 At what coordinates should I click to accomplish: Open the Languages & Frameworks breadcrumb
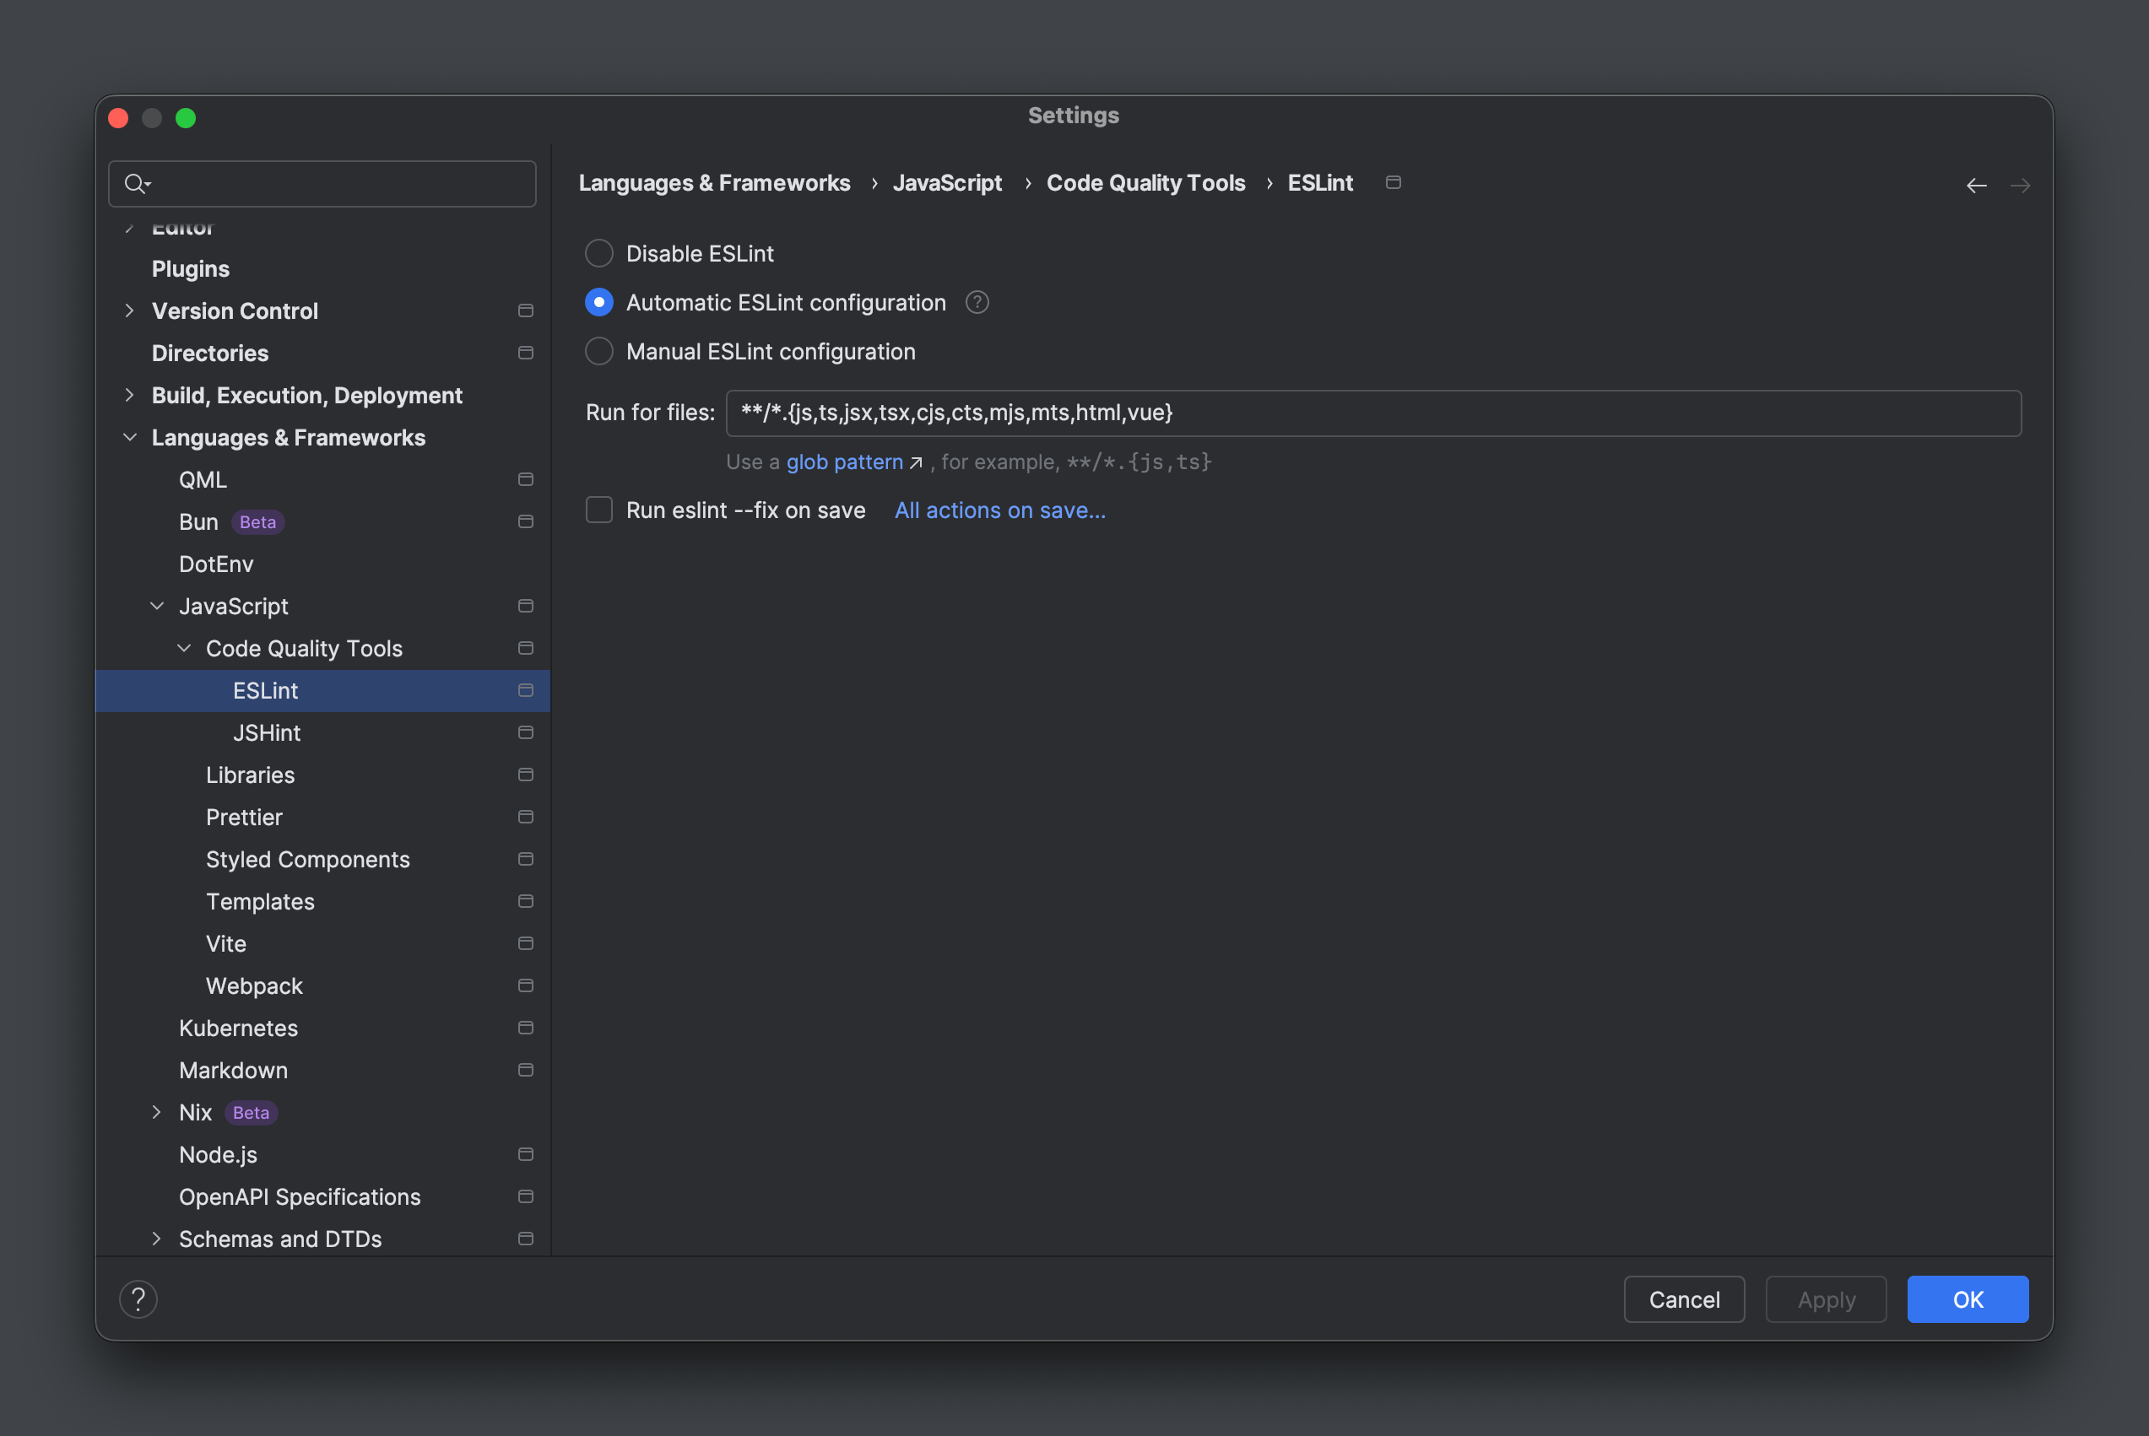click(713, 182)
